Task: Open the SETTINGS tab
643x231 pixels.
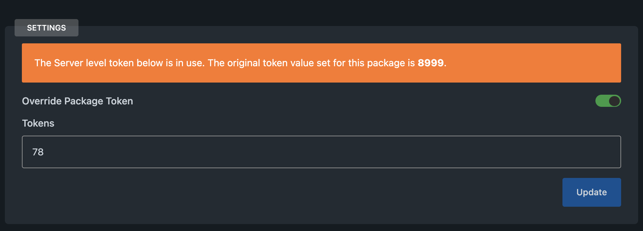Action: tap(47, 28)
